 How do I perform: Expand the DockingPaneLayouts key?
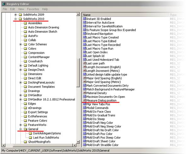click(20, 82)
